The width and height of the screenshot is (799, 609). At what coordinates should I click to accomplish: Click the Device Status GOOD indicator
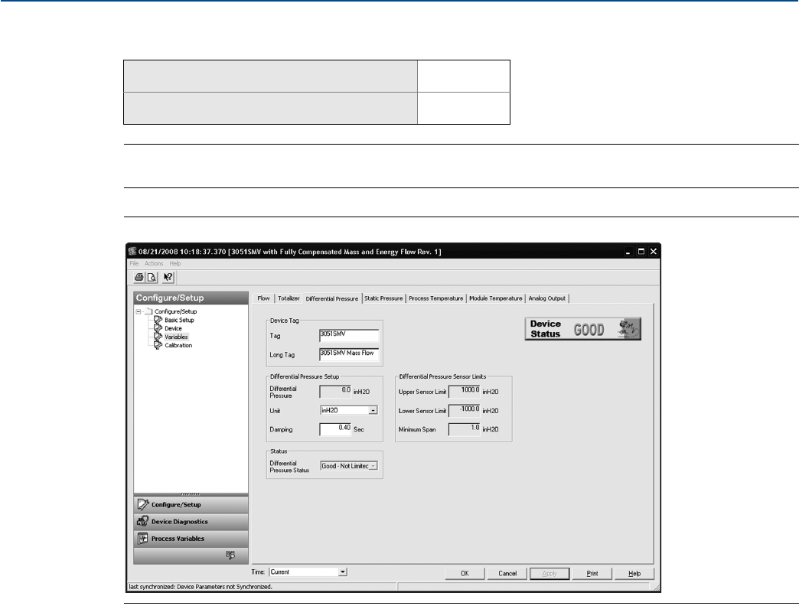(583, 329)
